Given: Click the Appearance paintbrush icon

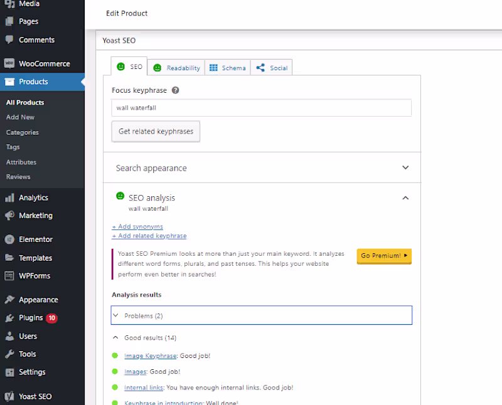Looking at the screenshot, I should (x=9, y=300).
